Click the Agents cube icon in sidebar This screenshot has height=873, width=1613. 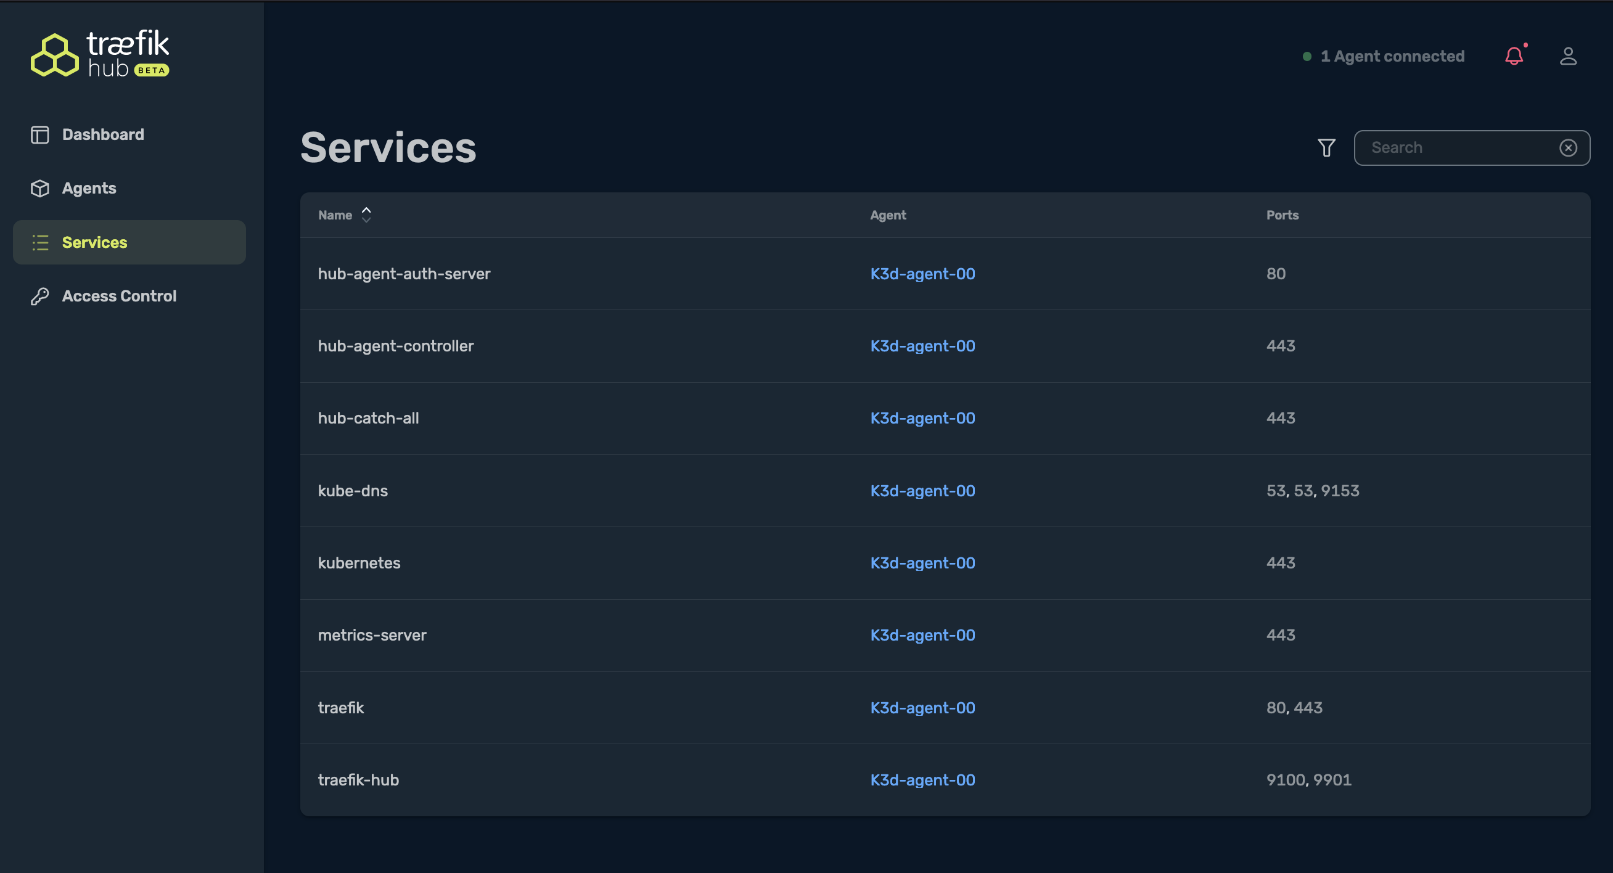pos(40,189)
